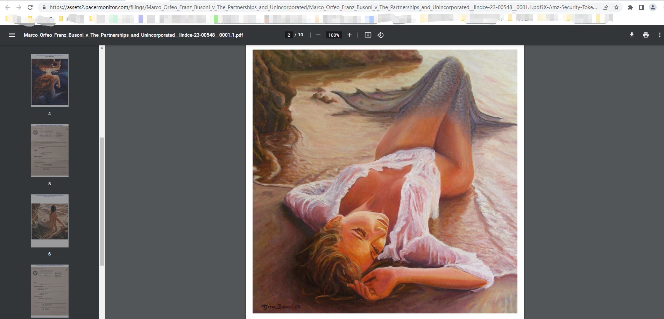Download the PDF file
The height and width of the screenshot is (319, 664).
[631, 35]
